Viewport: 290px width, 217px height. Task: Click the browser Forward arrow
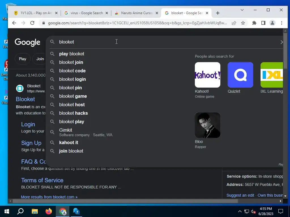[x=23, y=23]
